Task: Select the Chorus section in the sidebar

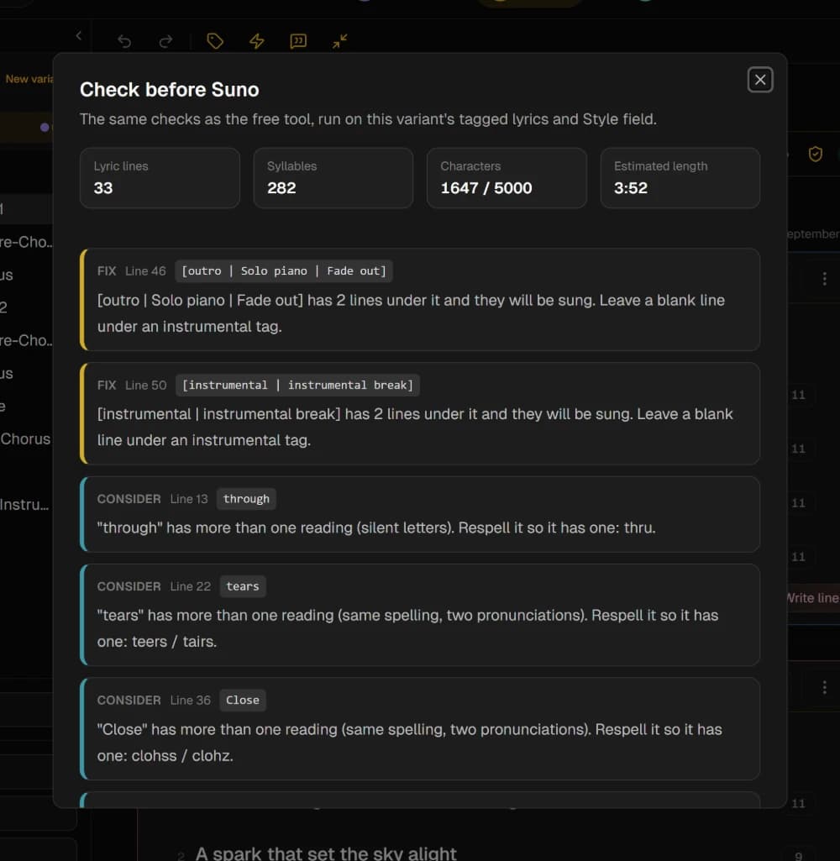Action: pyautogui.click(x=25, y=439)
